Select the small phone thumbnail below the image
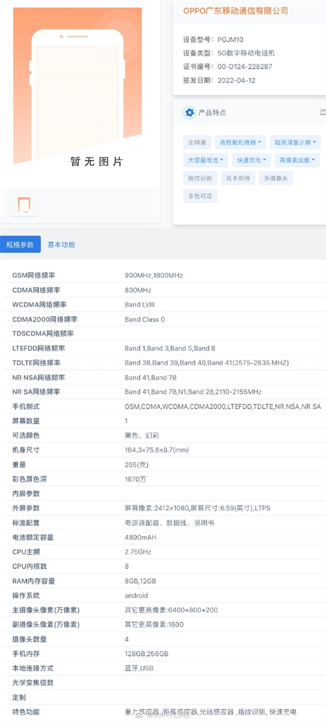326x721 pixels. (x=24, y=205)
